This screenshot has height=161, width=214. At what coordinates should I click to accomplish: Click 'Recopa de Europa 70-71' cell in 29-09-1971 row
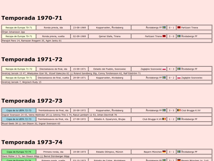(x=19, y=78)
